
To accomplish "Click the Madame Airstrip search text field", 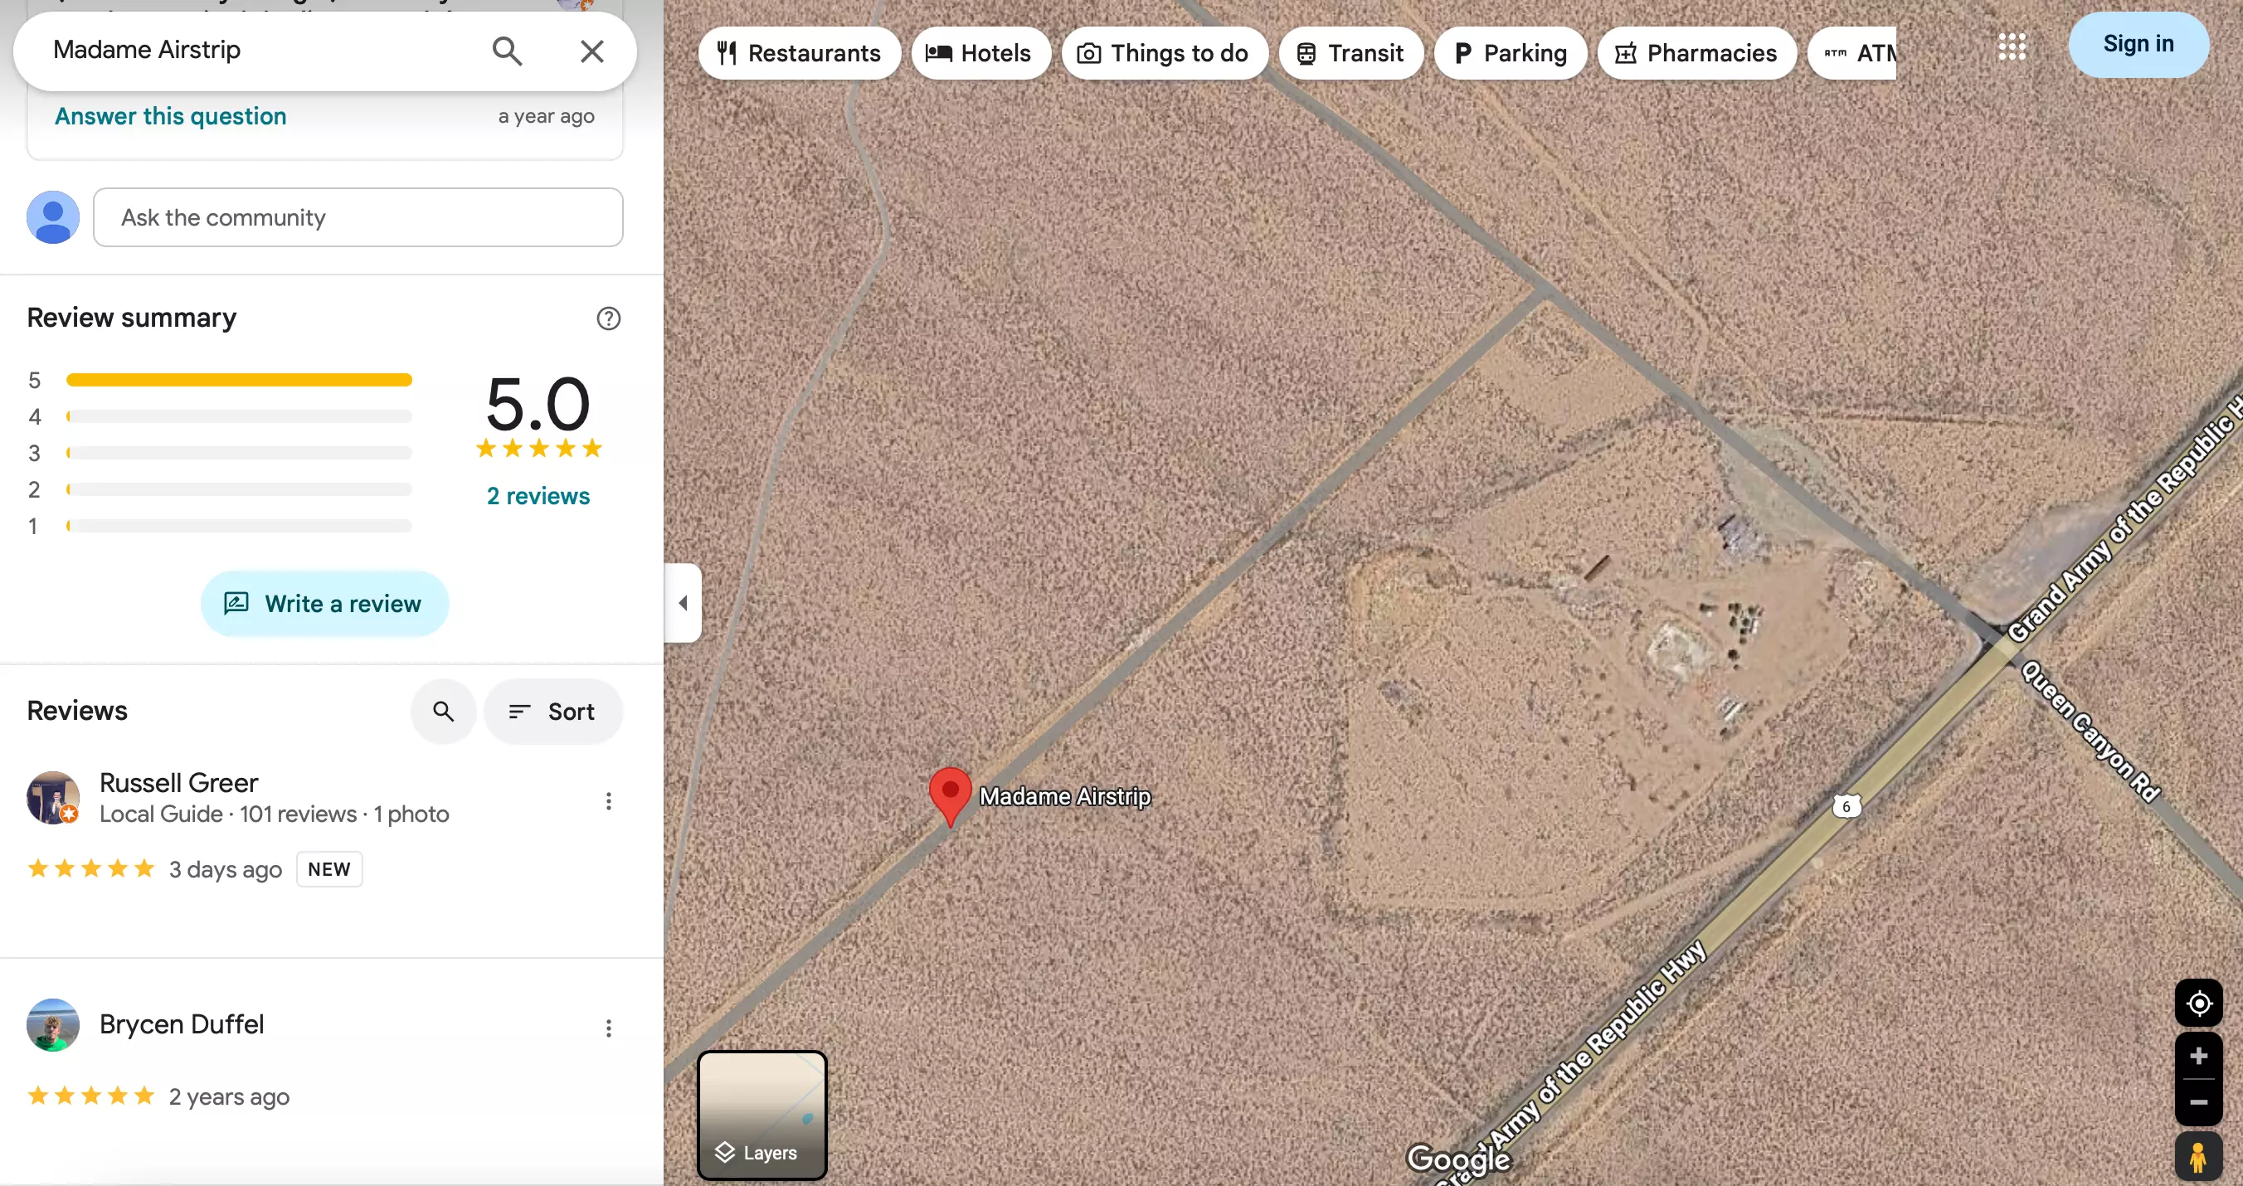I will pyautogui.click(x=261, y=51).
